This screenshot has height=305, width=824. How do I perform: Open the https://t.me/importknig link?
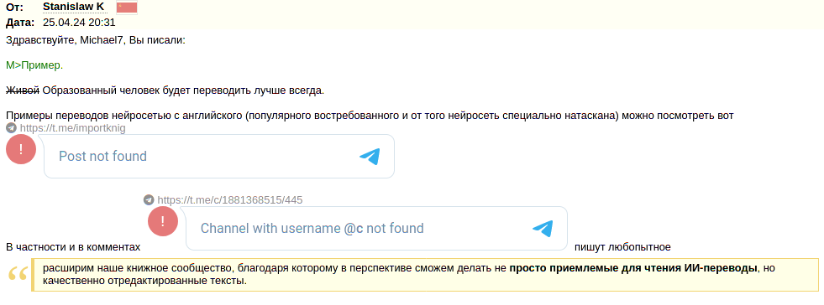72,128
